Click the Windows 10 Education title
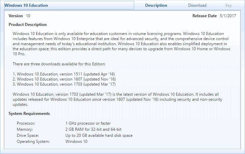 [26, 5]
